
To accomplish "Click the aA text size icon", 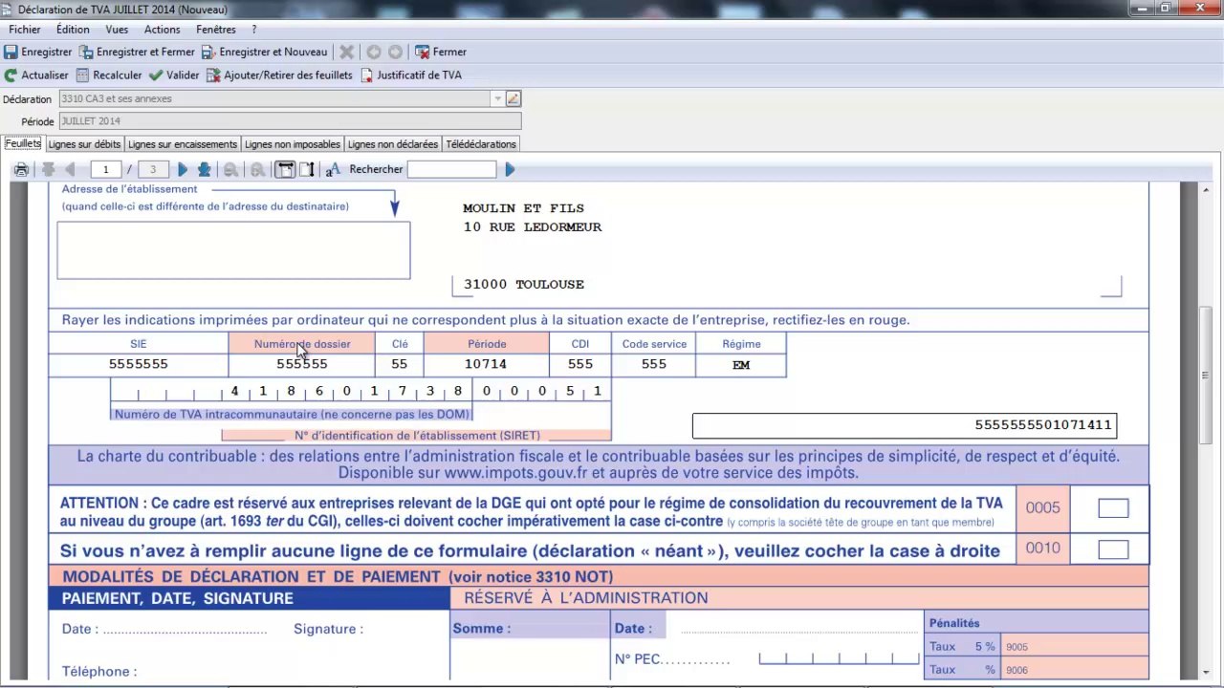I will [333, 170].
